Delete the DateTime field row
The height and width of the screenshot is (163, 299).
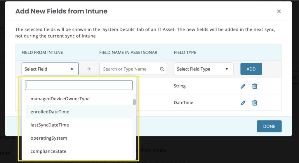coord(255,103)
